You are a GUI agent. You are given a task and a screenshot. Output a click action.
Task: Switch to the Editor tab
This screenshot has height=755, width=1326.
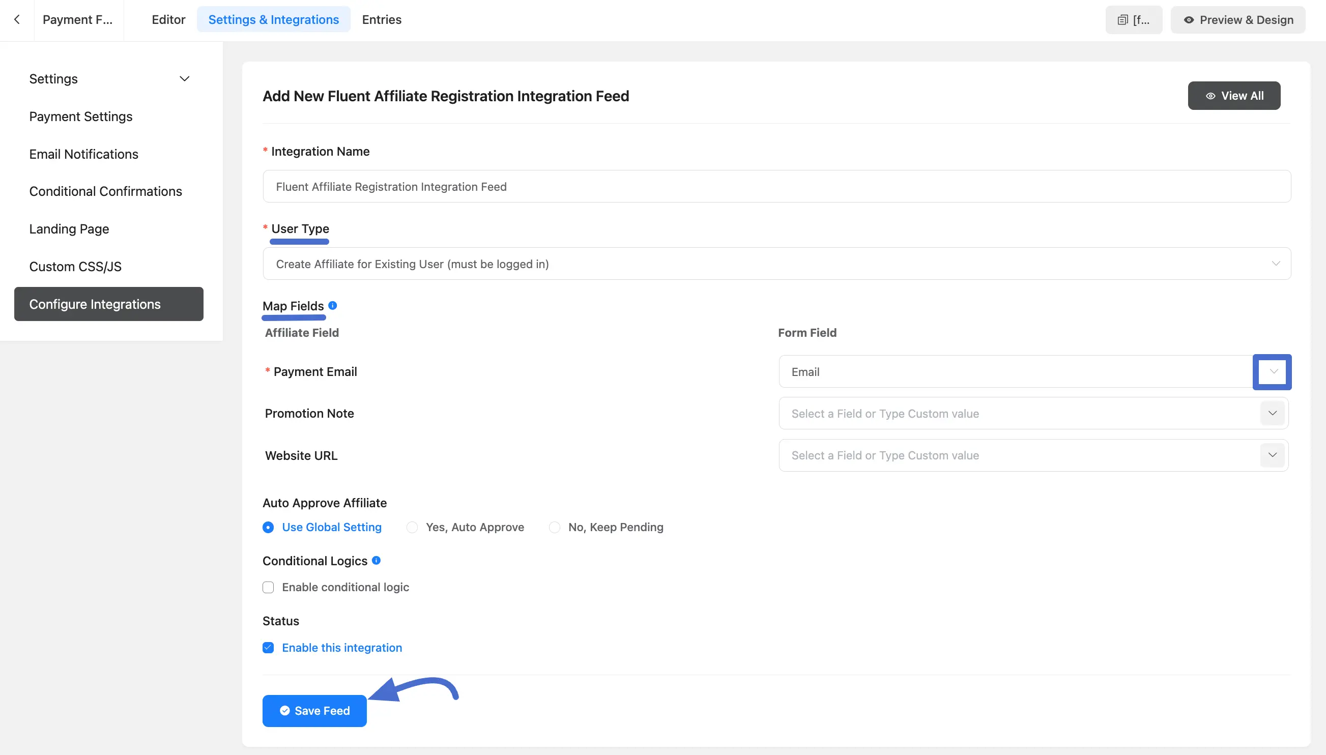point(168,19)
